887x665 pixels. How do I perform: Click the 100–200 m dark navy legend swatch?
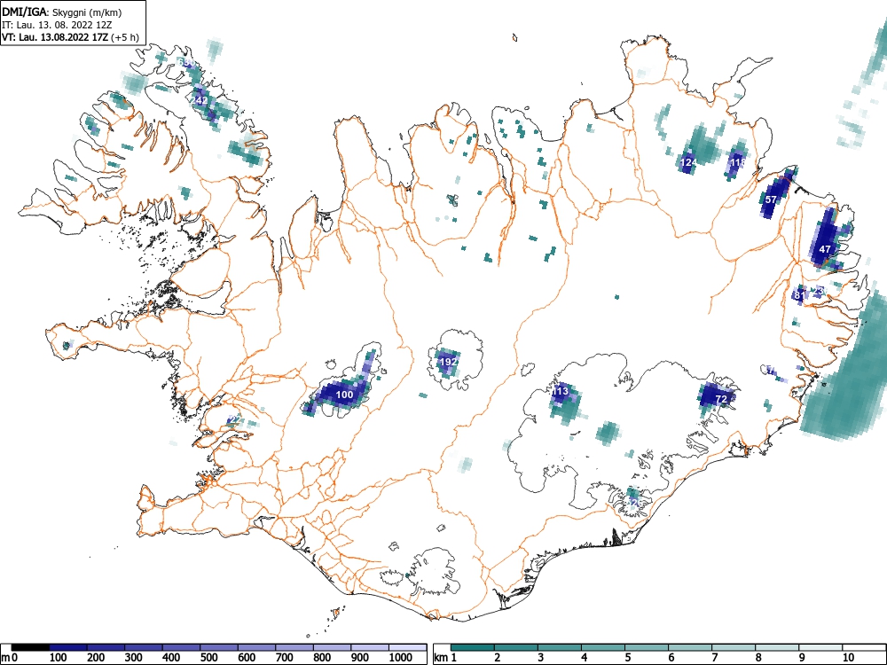pyautogui.click(x=68, y=647)
